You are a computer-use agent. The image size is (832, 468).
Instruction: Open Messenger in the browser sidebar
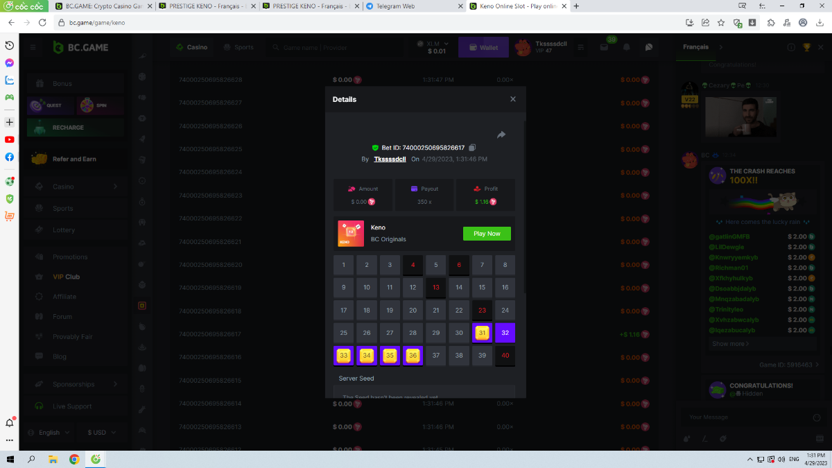(10, 62)
